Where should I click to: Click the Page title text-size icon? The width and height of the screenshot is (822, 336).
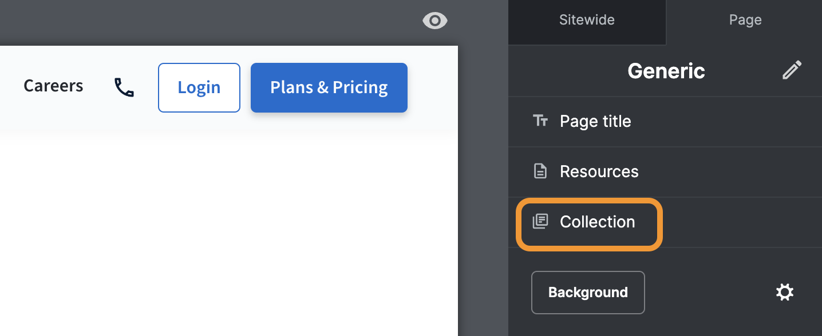pos(540,121)
